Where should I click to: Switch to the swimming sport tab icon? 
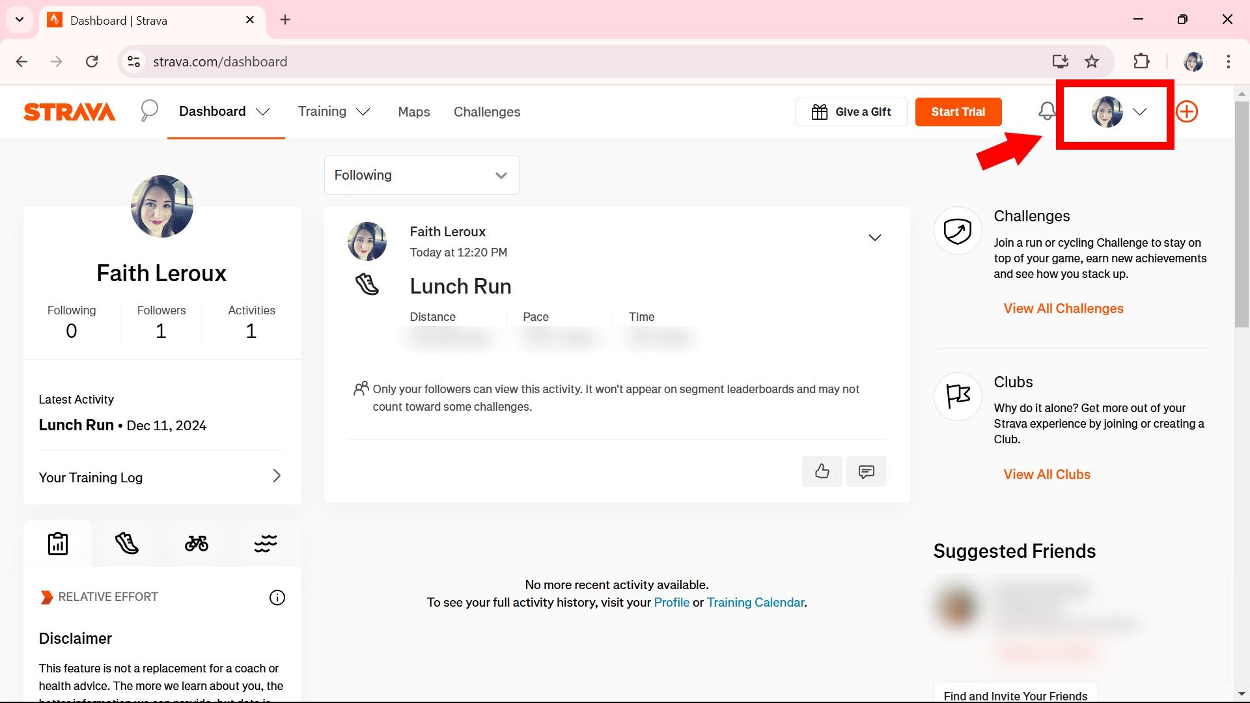point(266,542)
